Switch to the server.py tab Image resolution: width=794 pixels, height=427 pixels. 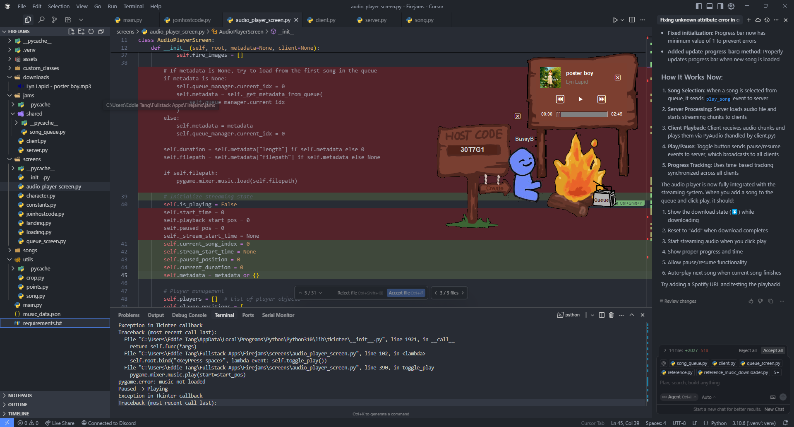(376, 20)
